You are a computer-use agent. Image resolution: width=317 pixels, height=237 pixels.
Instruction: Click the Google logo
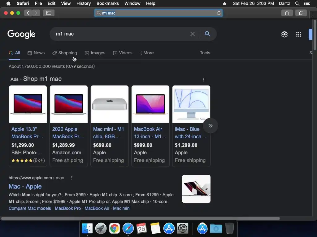21,34
